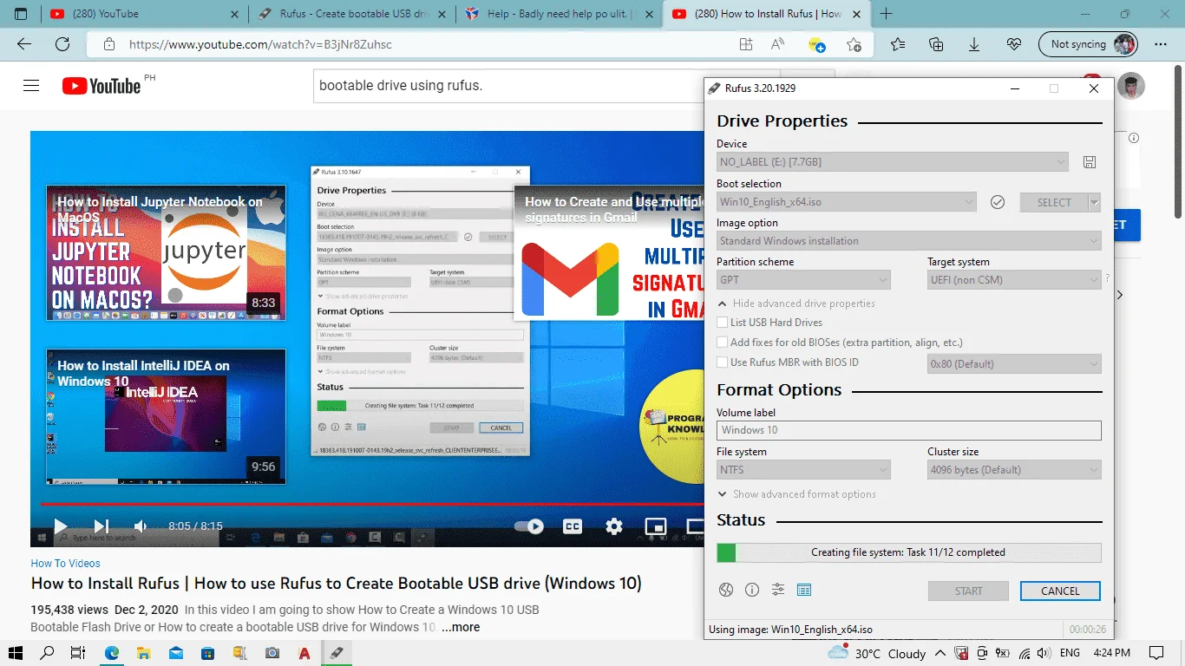Open Jupyter Notebook suggested video thumbnail
The width and height of the screenshot is (1185, 666).
click(x=166, y=252)
